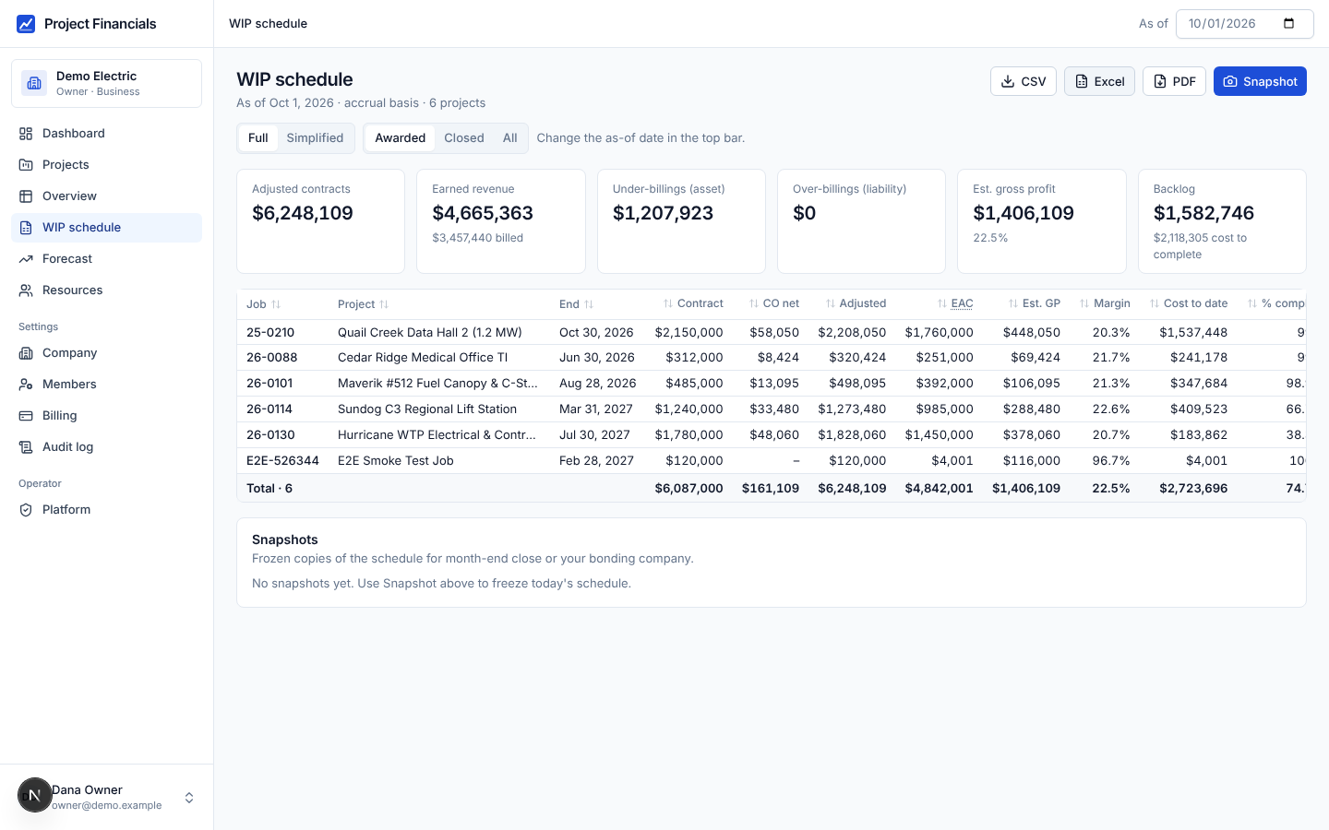Filter projects by Closed status
Image resolution: width=1329 pixels, height=830 pixels.
click(464, 138)
